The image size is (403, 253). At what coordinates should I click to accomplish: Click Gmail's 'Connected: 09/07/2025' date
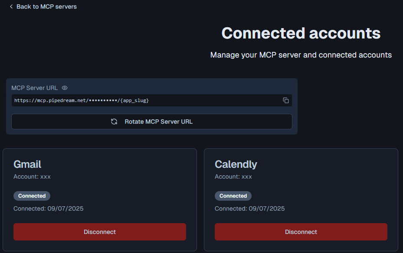[x=48, y=208]
